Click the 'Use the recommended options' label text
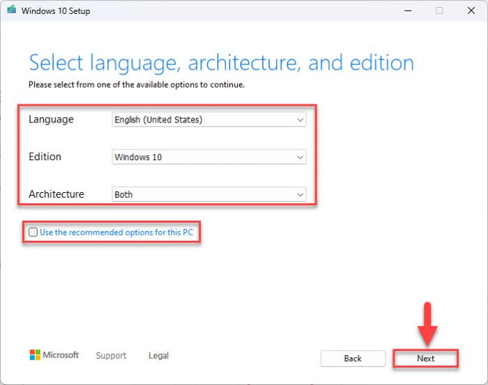This screenshot has height=385, width=488. (116, 233)
